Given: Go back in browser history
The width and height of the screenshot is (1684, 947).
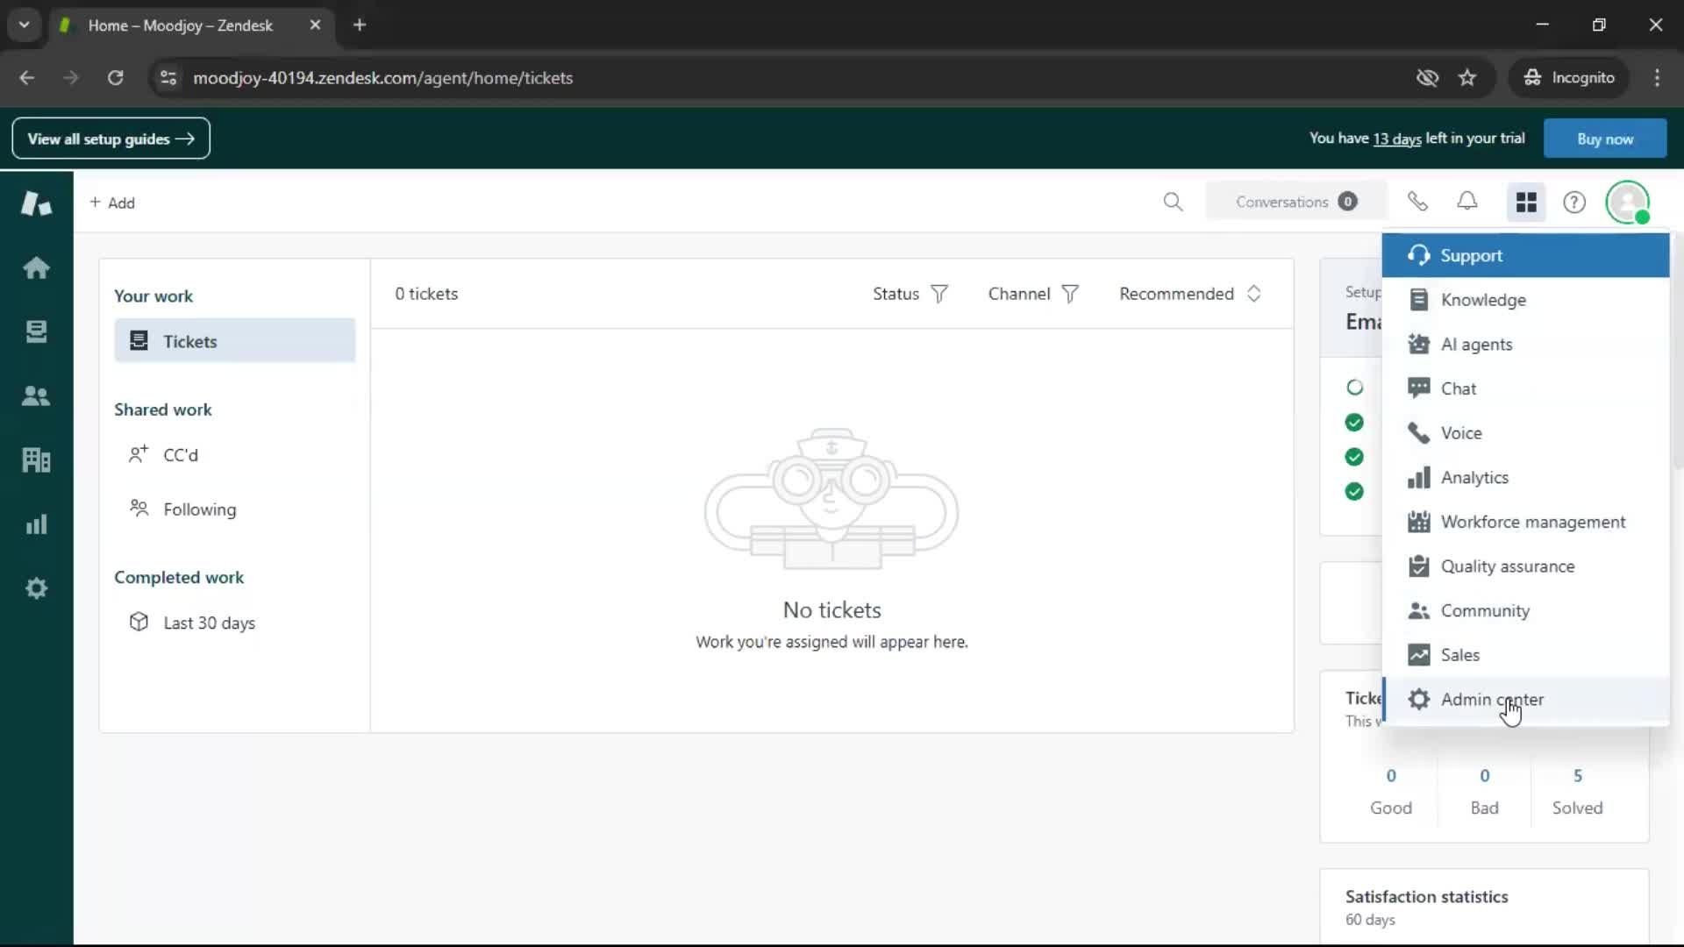Looking at the screenshot, I should pyautogui.click(x=26, y=78).
